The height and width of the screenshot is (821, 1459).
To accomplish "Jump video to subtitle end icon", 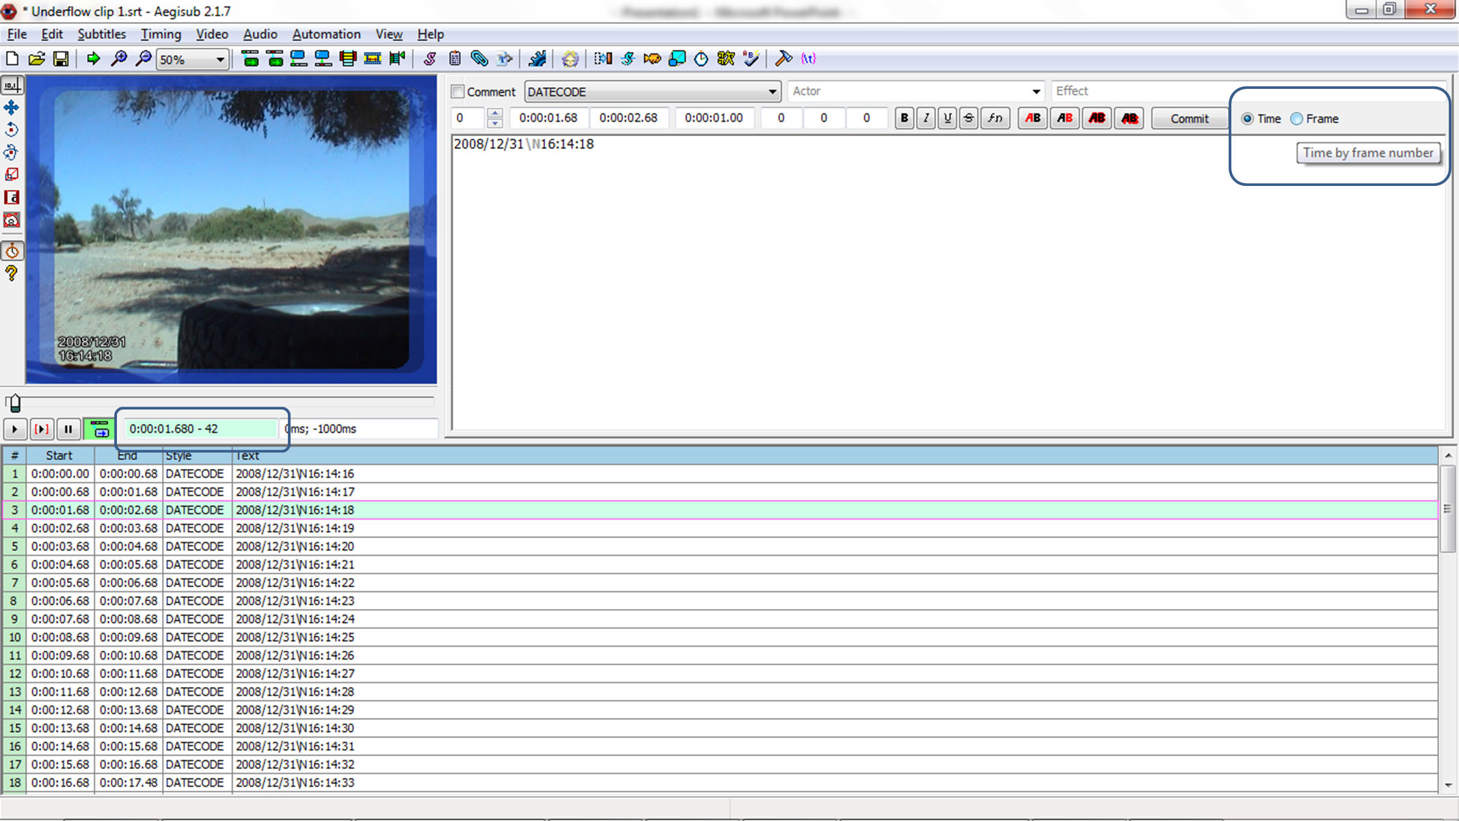I will click(275, 59).
